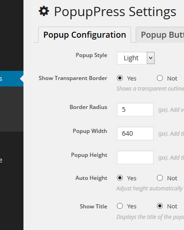Image resolution: width=184 pixels, height=230 pixels.
Task: Select Not for Show Title
Action: (x=160, y=206)
